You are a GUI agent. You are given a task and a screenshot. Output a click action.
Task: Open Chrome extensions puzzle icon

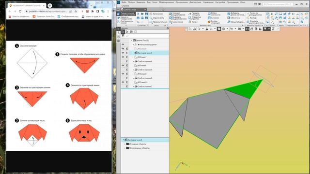pos(93,12)
